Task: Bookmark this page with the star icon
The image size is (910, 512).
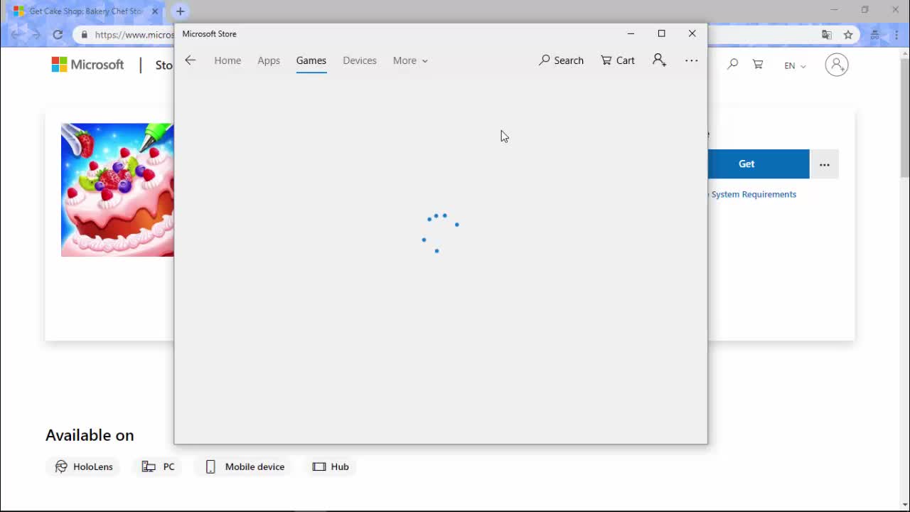Action: (x=848, y=34)
